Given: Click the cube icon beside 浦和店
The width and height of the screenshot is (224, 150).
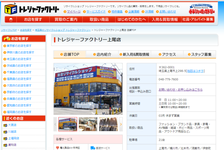Looking at the screenshot, I should [5, 145].
